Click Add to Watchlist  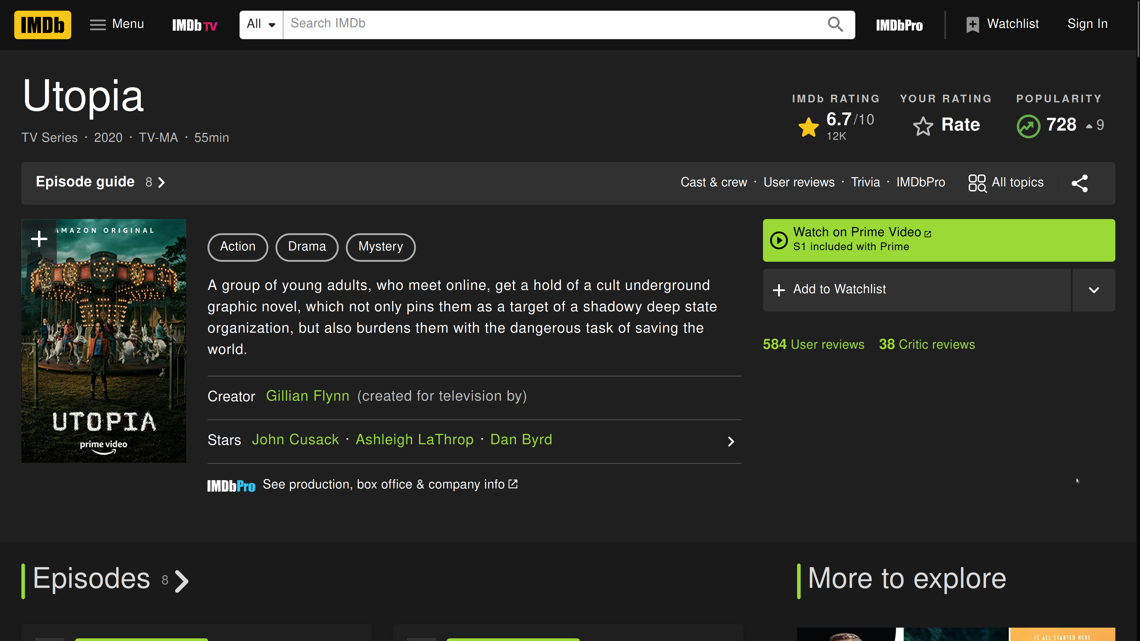point(916,290)
